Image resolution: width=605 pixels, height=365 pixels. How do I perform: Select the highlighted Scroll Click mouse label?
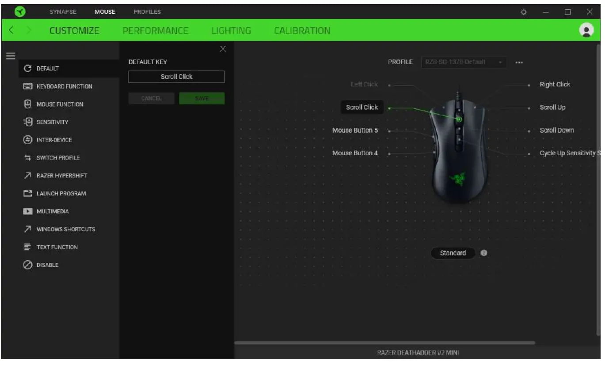pos(362,107)
